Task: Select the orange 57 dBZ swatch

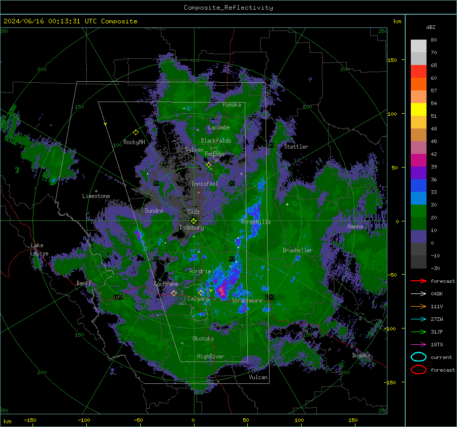Action: click(x=418, y=84)
